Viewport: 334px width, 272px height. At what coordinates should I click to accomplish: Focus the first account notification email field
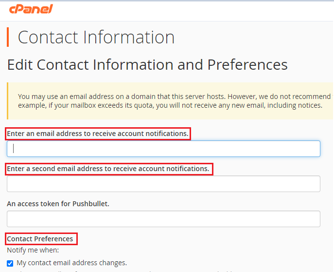coord(163,149)
